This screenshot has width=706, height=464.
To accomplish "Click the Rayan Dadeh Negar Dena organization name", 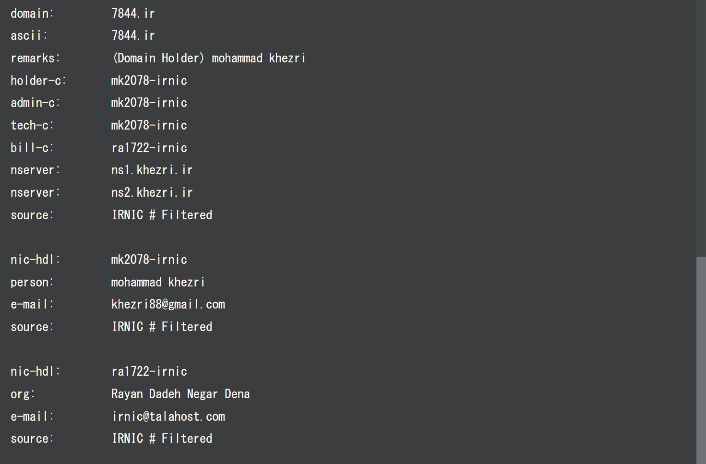I will click(x=180, y=394).
